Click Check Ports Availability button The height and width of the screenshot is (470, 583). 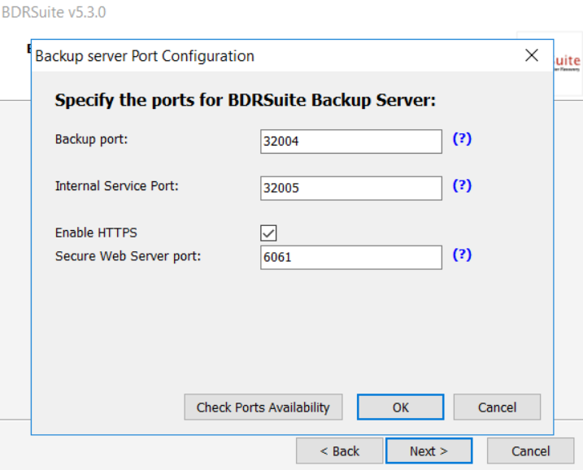(263, 407)
